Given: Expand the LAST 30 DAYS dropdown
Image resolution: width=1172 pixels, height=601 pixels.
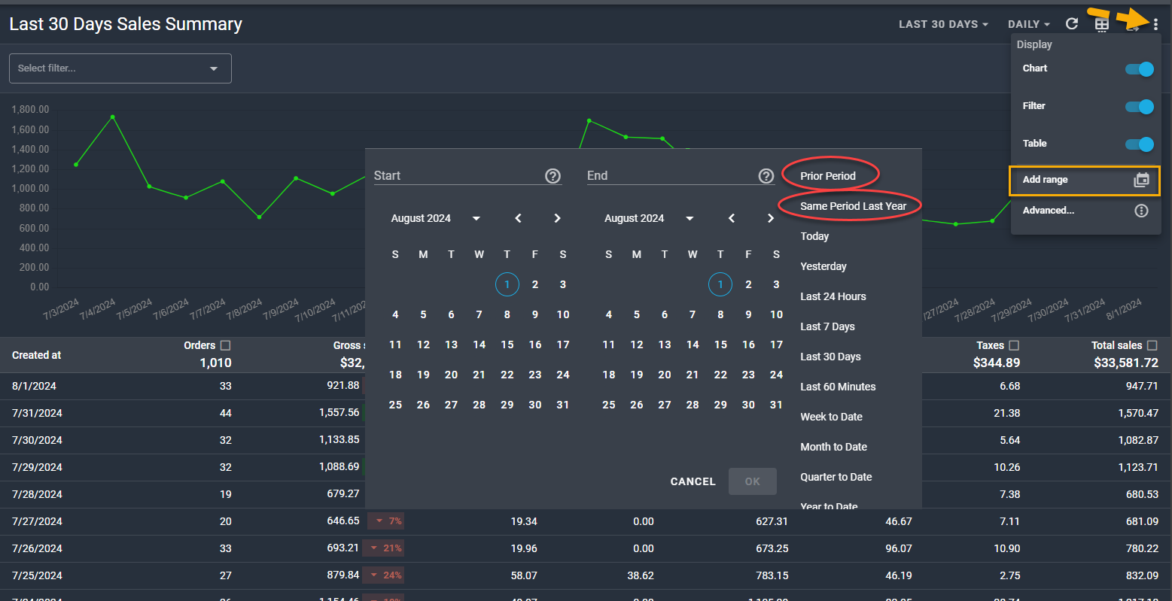Looking at the screenshot, I should coord(942,24).
